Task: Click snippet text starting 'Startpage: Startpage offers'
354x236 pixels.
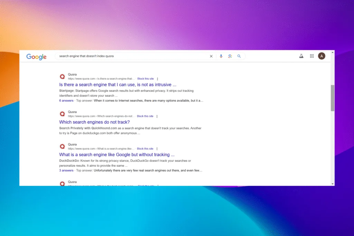Action: coord(127,93)
